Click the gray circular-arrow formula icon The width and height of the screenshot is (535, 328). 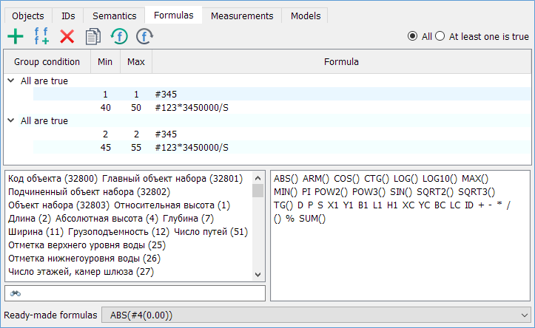(145, 36)
